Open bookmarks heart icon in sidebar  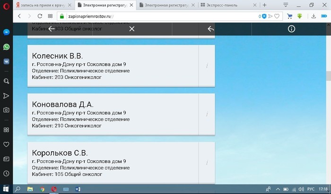pyautogui.click(x=7, y=144)
